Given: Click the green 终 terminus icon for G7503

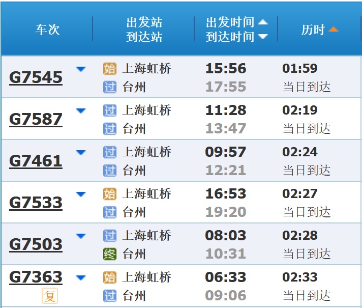Looking at the screenshot, I should click(x=110, y=254).
